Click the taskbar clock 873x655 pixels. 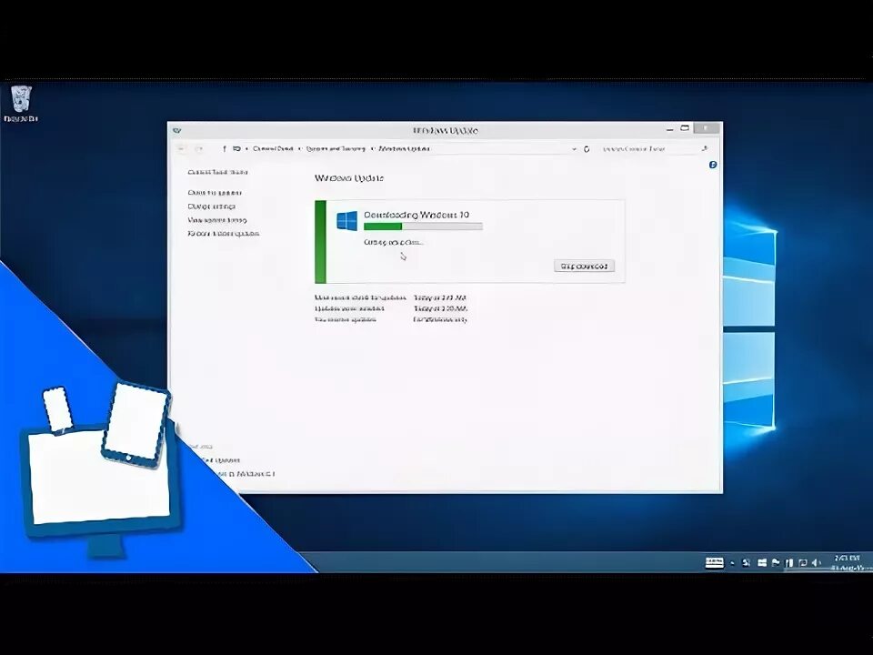[x=851, y=562]
